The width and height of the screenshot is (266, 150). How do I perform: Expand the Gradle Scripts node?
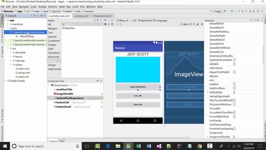(5, 81)
